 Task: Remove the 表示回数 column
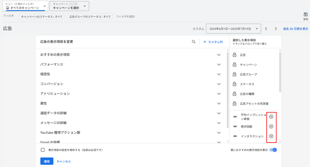(x=271, y=127)
